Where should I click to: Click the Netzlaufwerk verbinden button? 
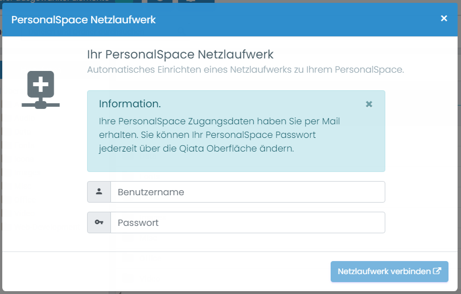tap(389, 271)
